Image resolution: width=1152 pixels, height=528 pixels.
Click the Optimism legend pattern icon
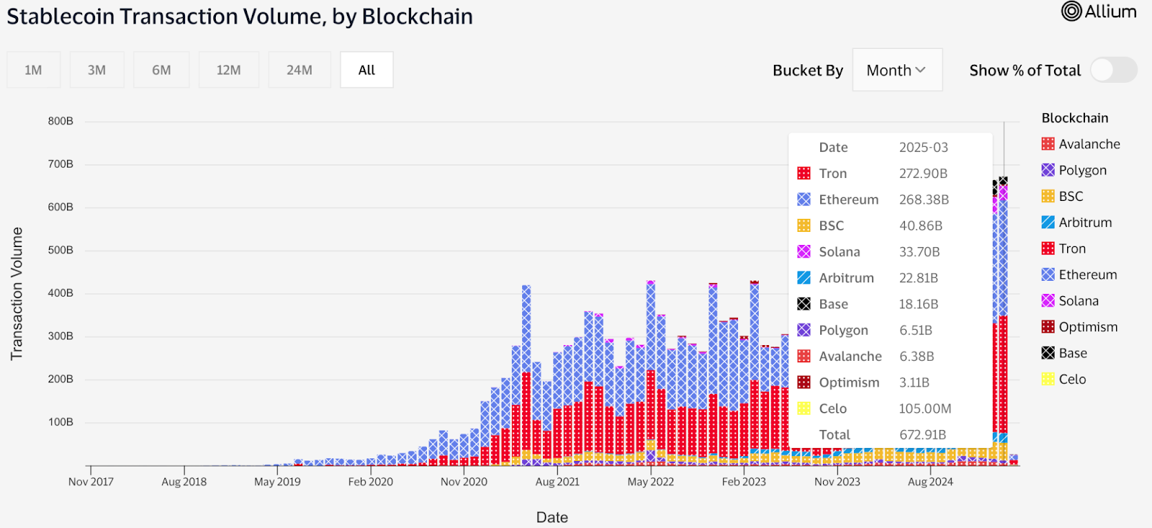point(1048,327)
